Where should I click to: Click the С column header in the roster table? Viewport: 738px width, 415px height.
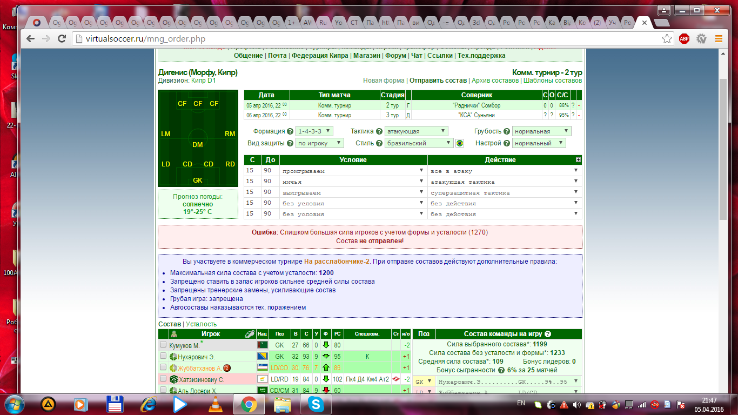tap(306, 334)
